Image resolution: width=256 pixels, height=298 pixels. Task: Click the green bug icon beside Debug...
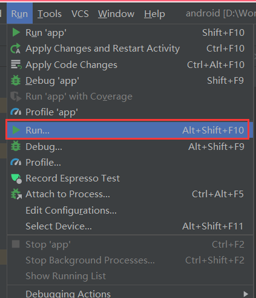(16, 146)
